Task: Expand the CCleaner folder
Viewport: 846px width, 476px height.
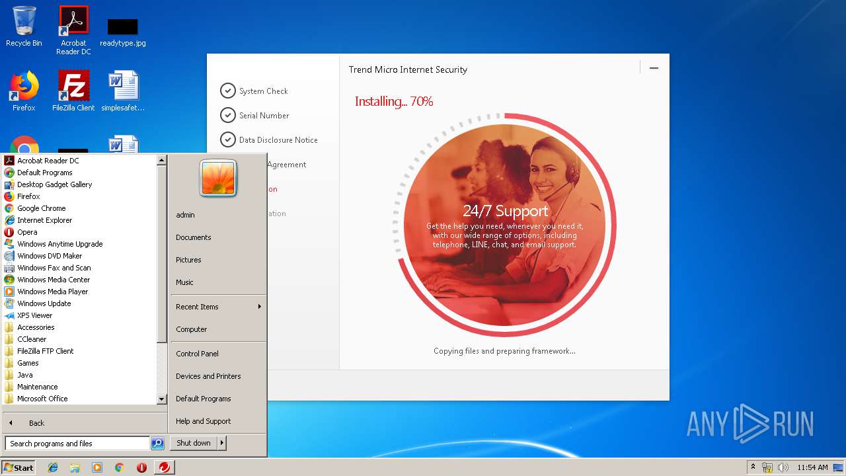Action: click(80, 339)
